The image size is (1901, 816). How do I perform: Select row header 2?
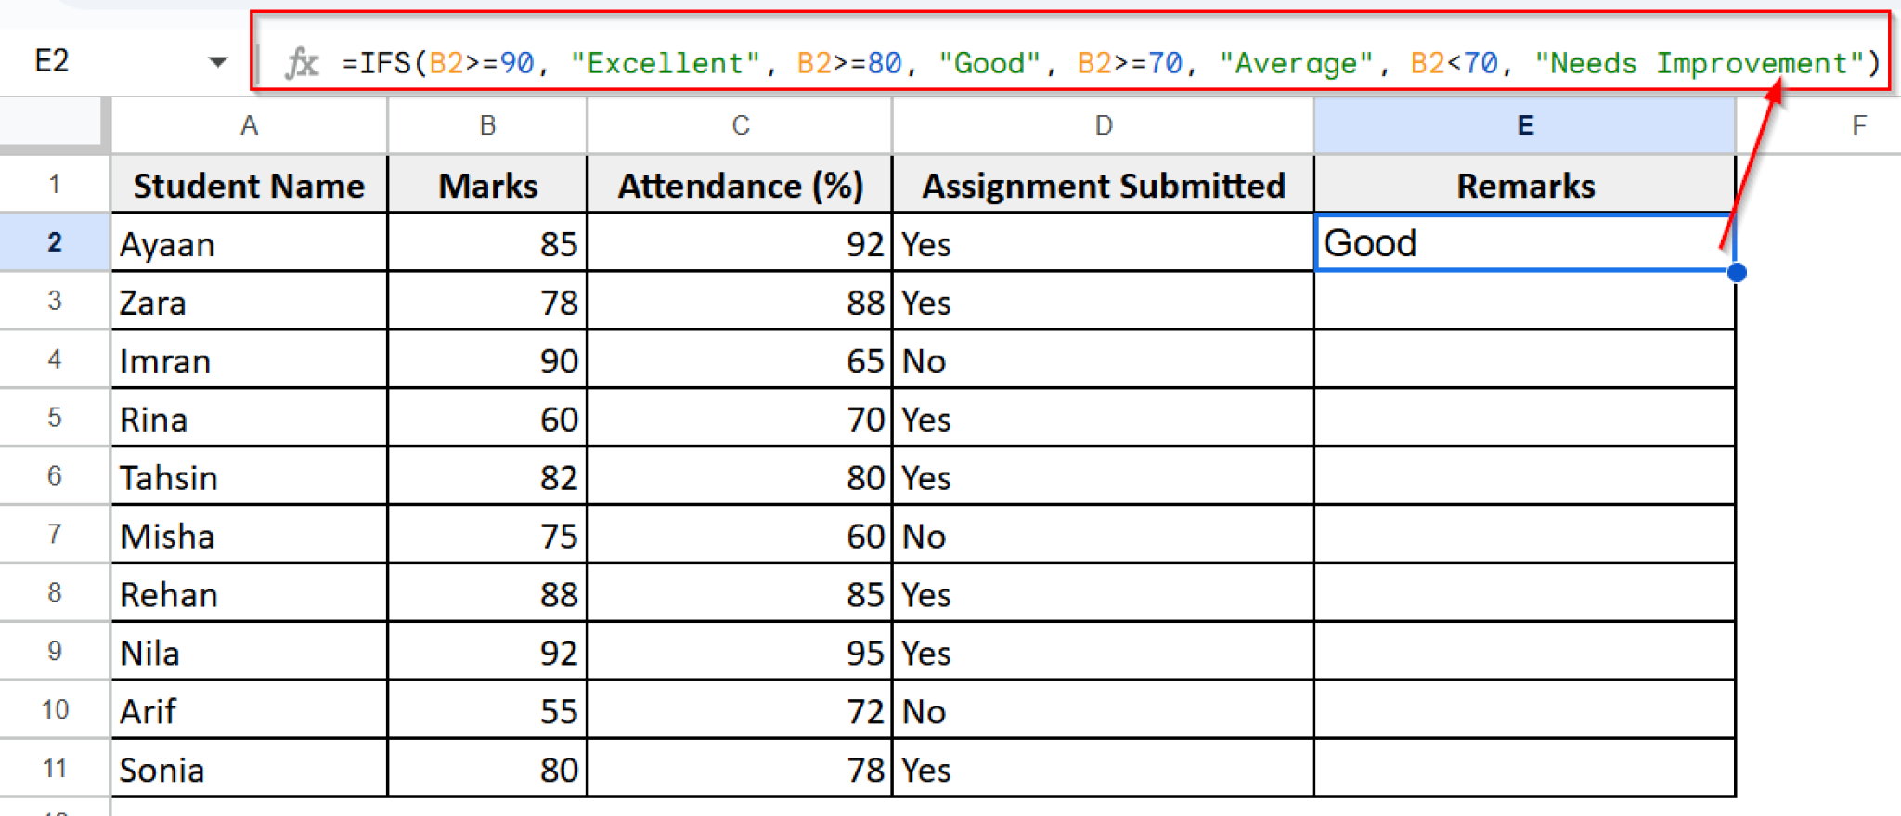point(53,242)
